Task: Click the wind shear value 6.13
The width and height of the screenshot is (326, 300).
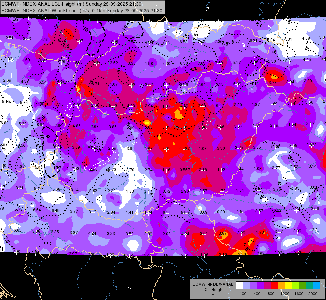Action: click(x=166, y=85)
